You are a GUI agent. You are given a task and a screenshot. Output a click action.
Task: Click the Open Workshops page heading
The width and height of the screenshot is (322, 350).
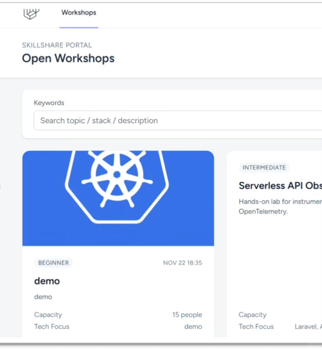68,58
